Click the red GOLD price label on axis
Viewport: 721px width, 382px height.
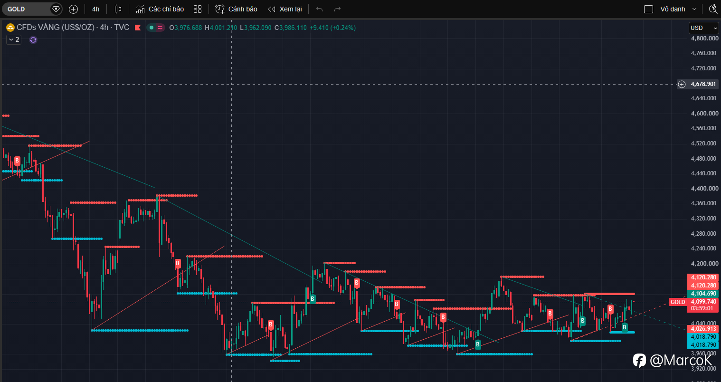pos(677,302)
